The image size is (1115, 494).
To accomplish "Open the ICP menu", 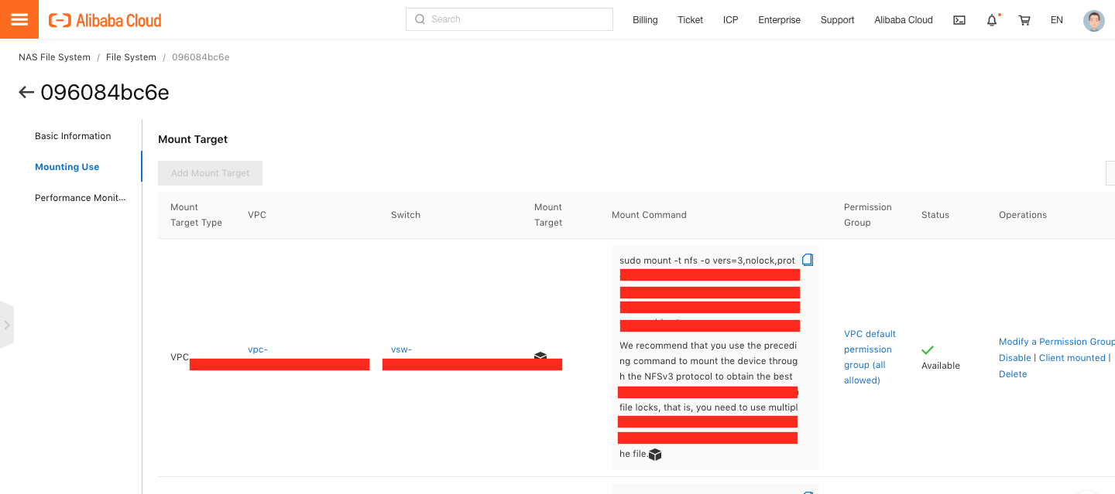I will (731, 20).
